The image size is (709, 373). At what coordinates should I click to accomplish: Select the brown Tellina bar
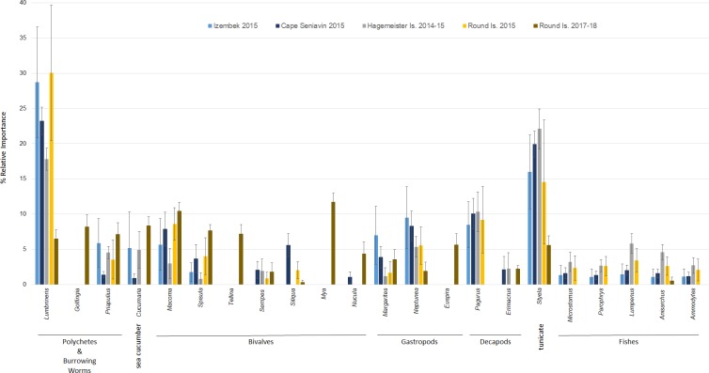click(x=241, y=259)
